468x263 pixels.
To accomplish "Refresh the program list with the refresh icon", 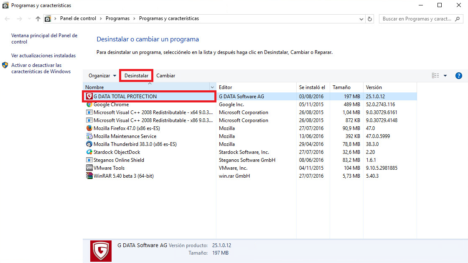I will pyautogui.click(x=369, y=18).
